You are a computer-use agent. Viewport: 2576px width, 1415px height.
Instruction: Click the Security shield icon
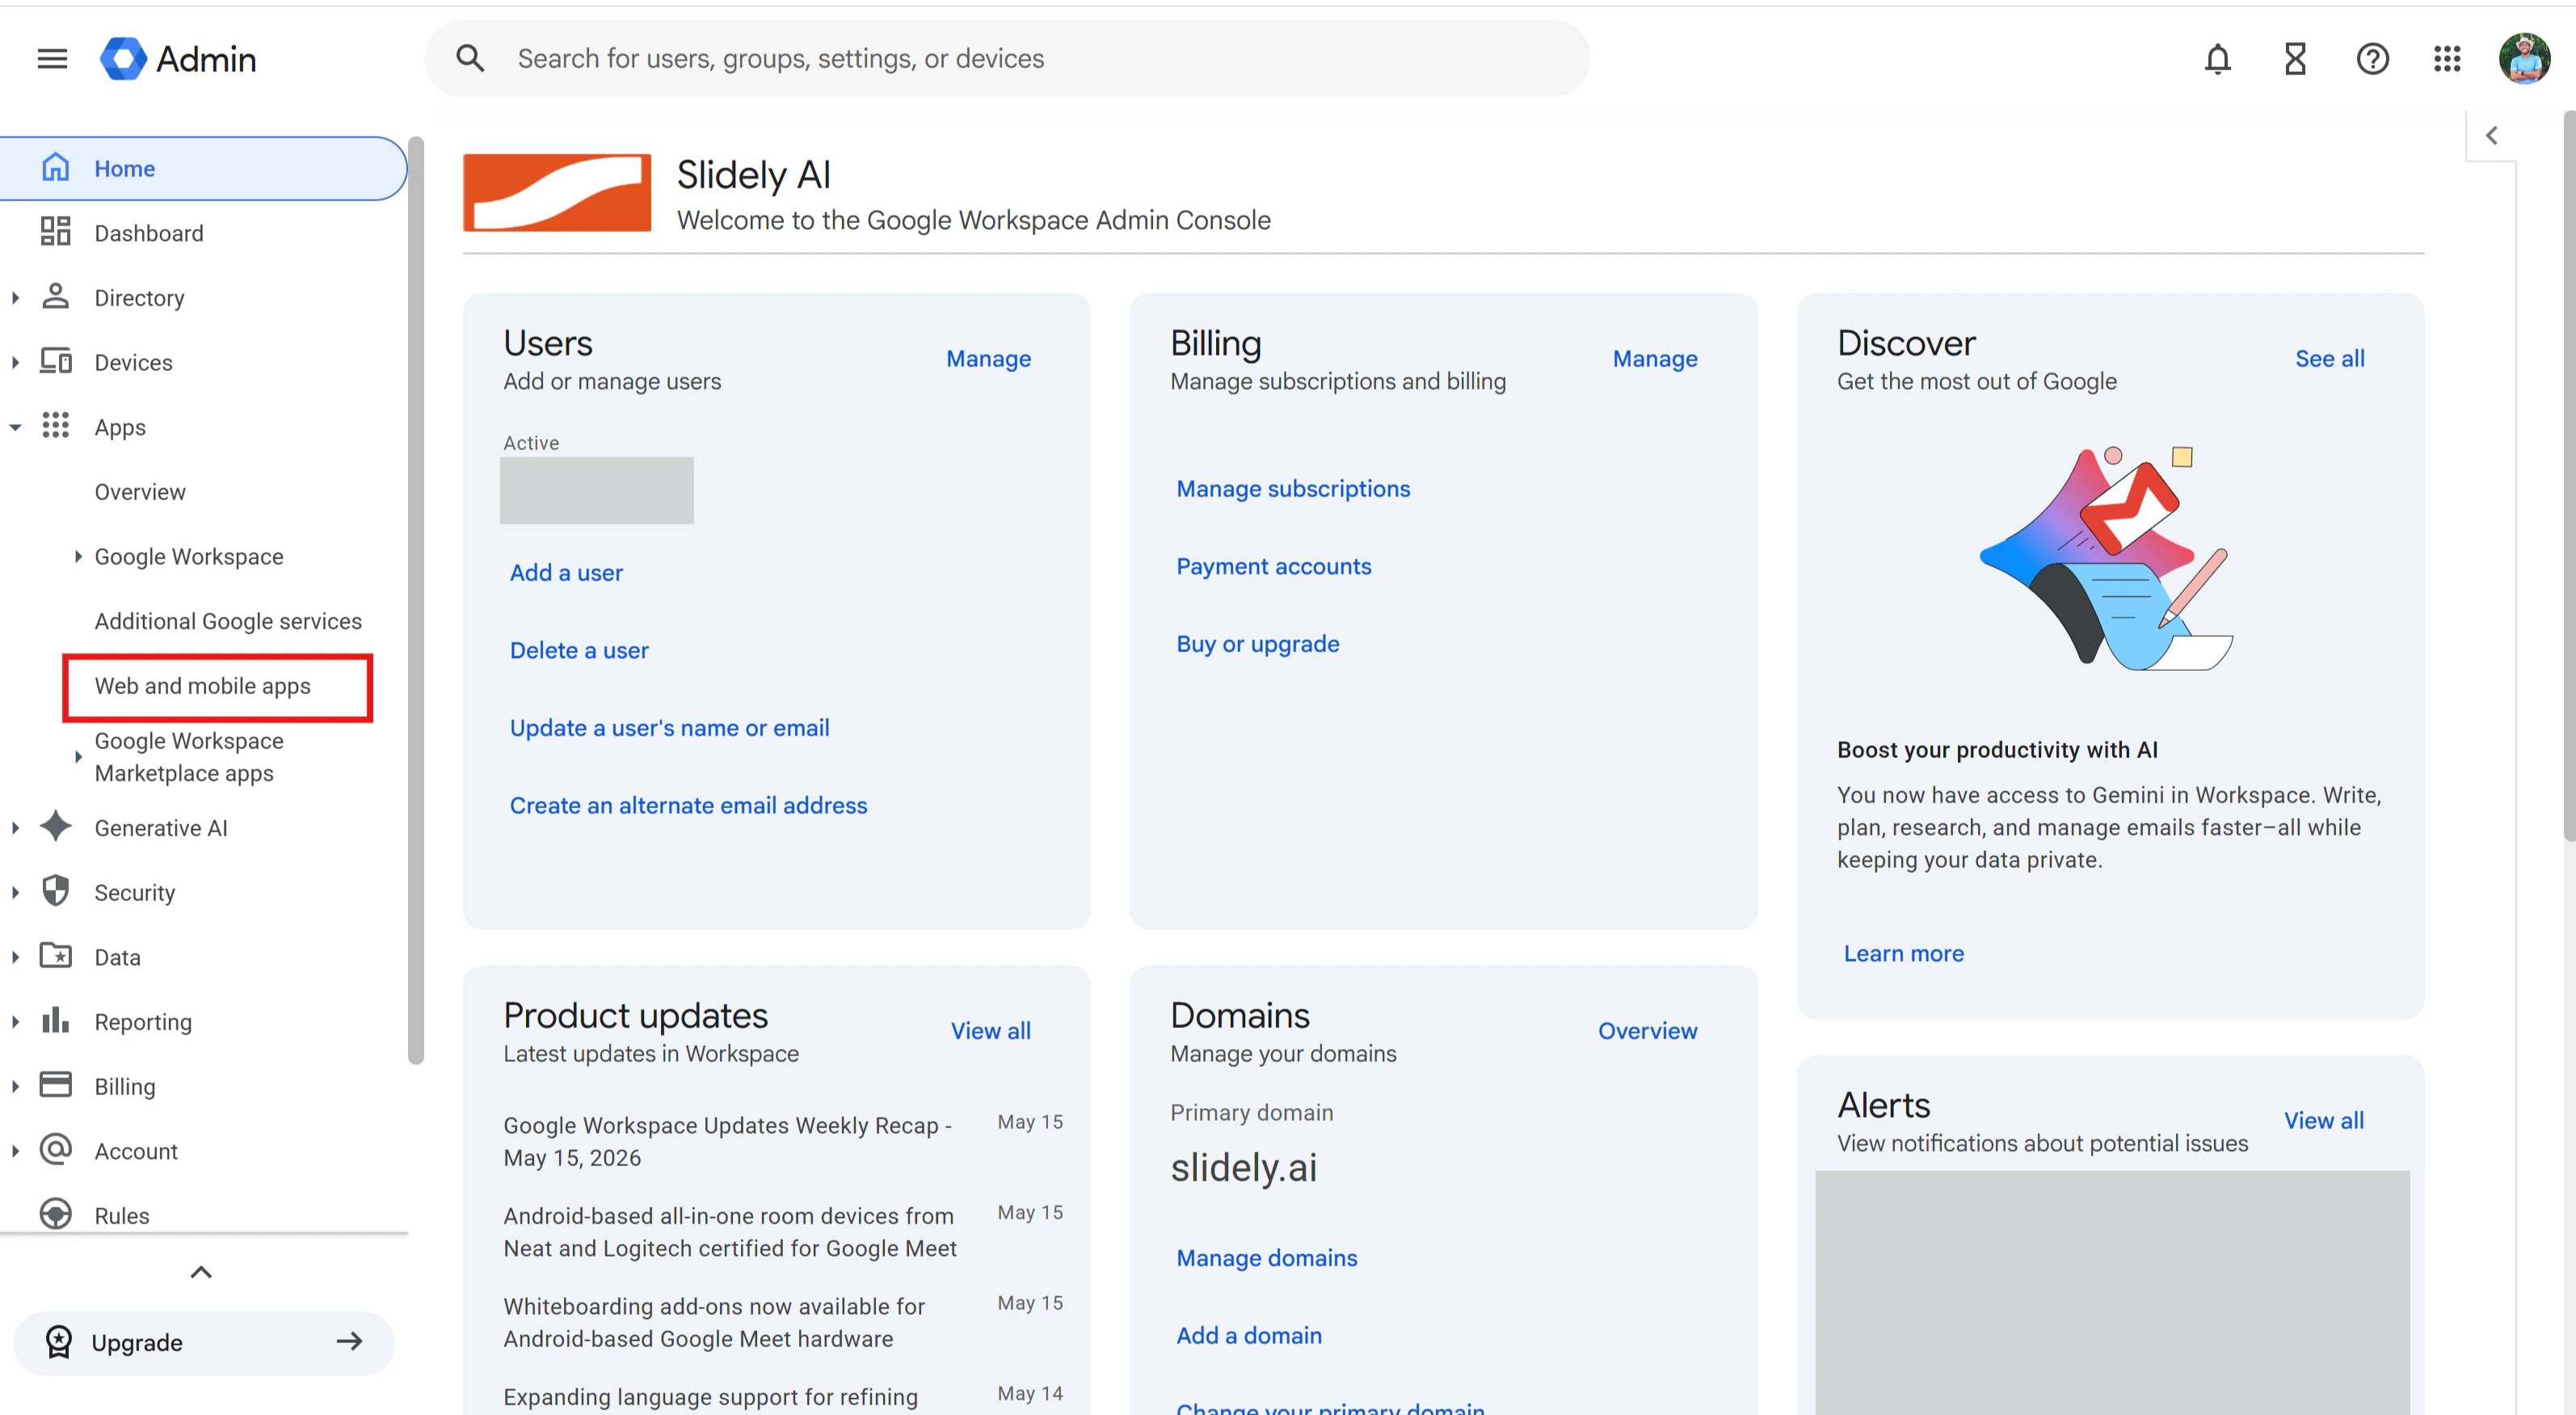56,891
